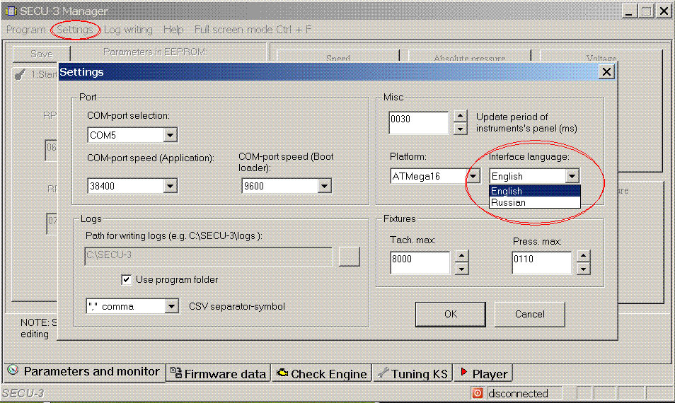Toggle the Use program folder checkbox
The height and width of the screenshot is (403, 675).
coord(127,280)
